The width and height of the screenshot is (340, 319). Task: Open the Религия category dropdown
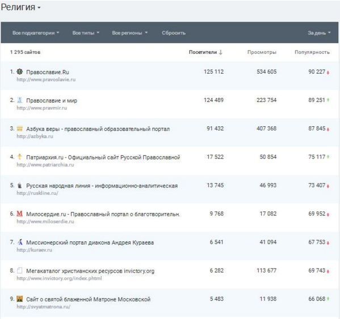[20, 7]
